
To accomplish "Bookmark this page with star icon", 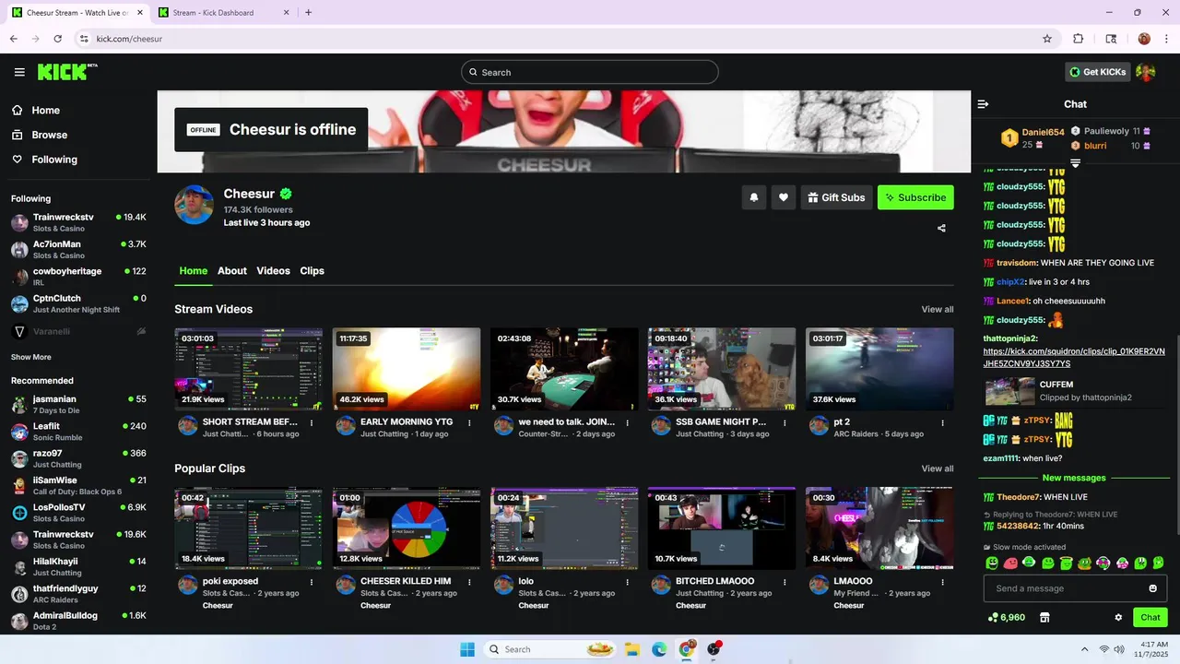I will [1047, 39].
